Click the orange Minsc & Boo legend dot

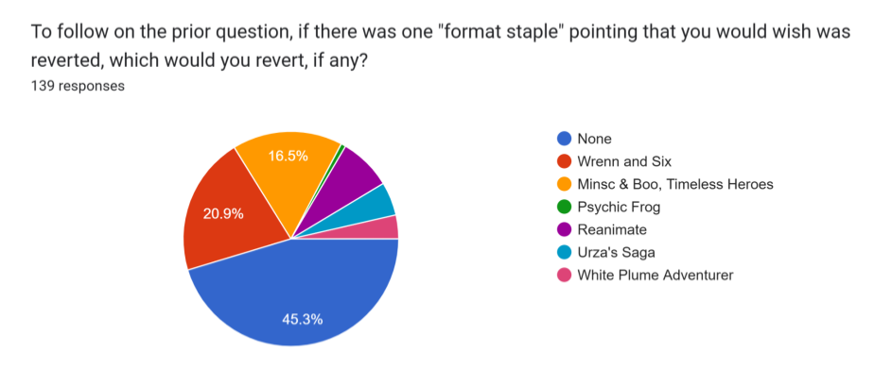coord(565,185)
